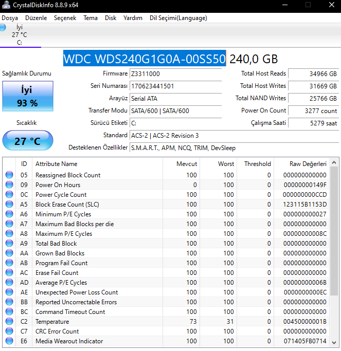Click the Attribute Name column header
Screen dimensions: 341x351
tap(97, 164)
